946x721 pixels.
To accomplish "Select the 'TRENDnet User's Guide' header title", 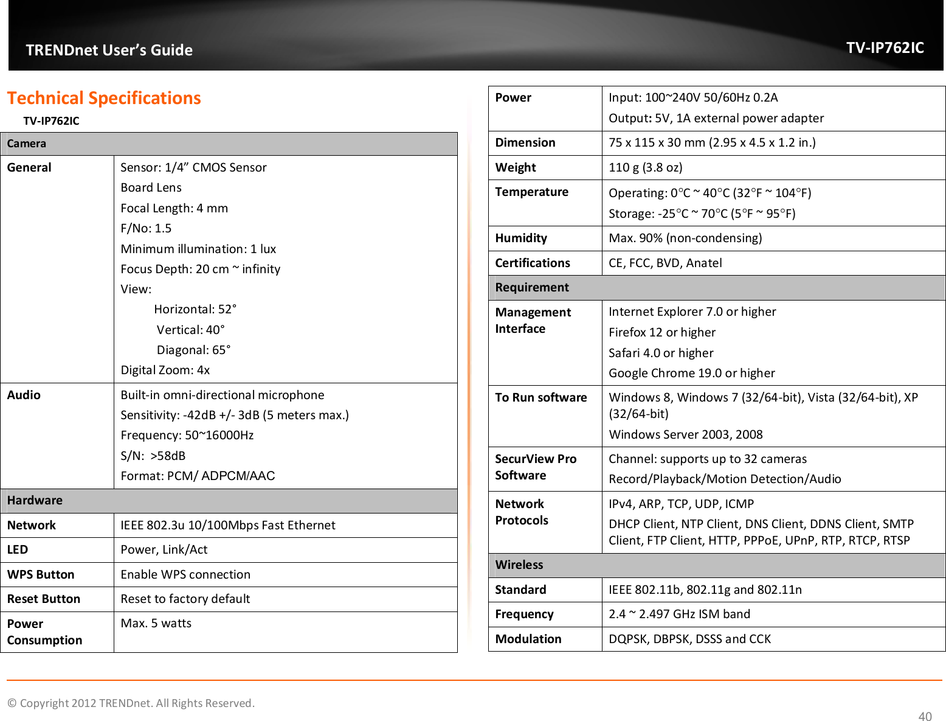I will pyautogui.click(x=109, y=50).
